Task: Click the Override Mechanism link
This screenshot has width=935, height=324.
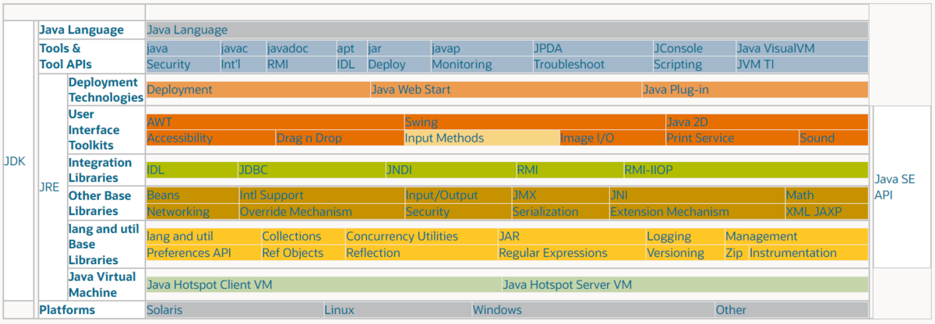Action: point(295,211)
